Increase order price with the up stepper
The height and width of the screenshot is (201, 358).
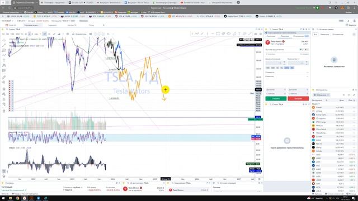284,61
